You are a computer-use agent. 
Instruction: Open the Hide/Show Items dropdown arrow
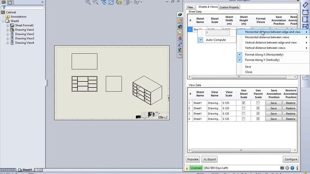pyautogui.click(x=141, y=2)
